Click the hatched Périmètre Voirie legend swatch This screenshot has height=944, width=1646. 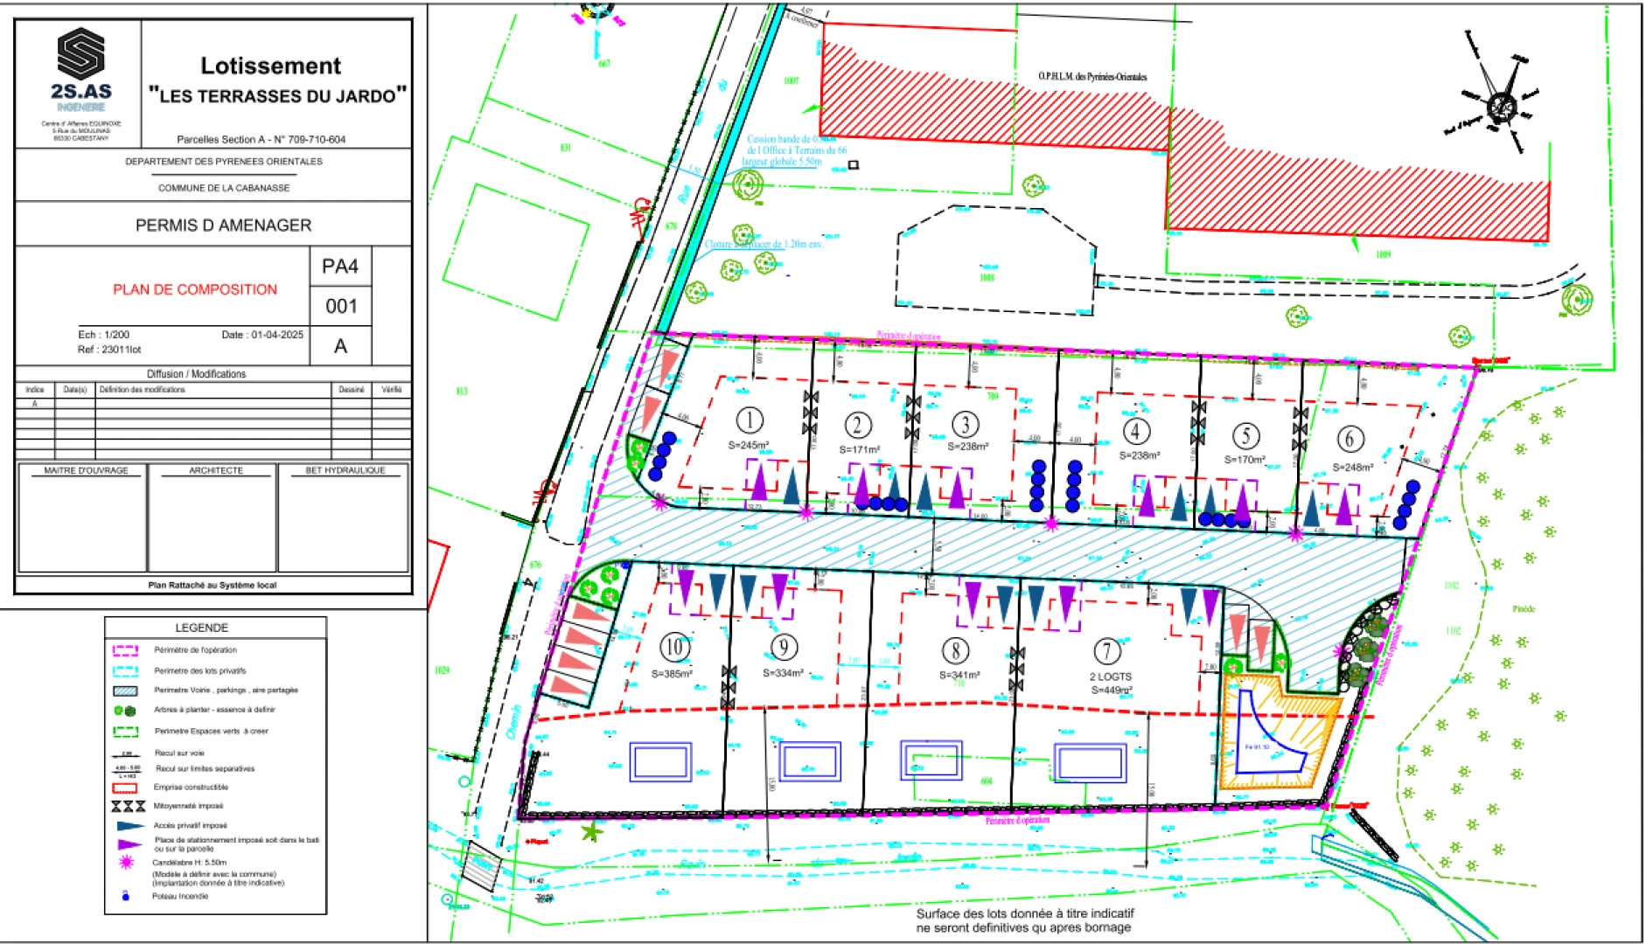click(x=125, y=691)
